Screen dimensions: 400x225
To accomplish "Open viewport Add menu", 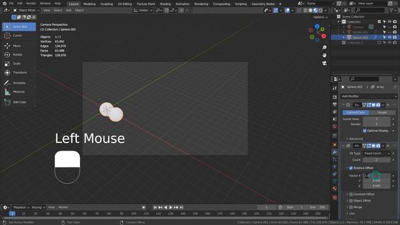I will click(69, 10).
